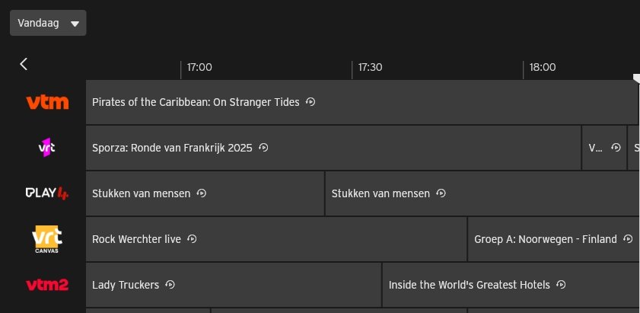
Task: Open Groep A: Noorwegen - Finland
Action: click(x=545, y=239)
